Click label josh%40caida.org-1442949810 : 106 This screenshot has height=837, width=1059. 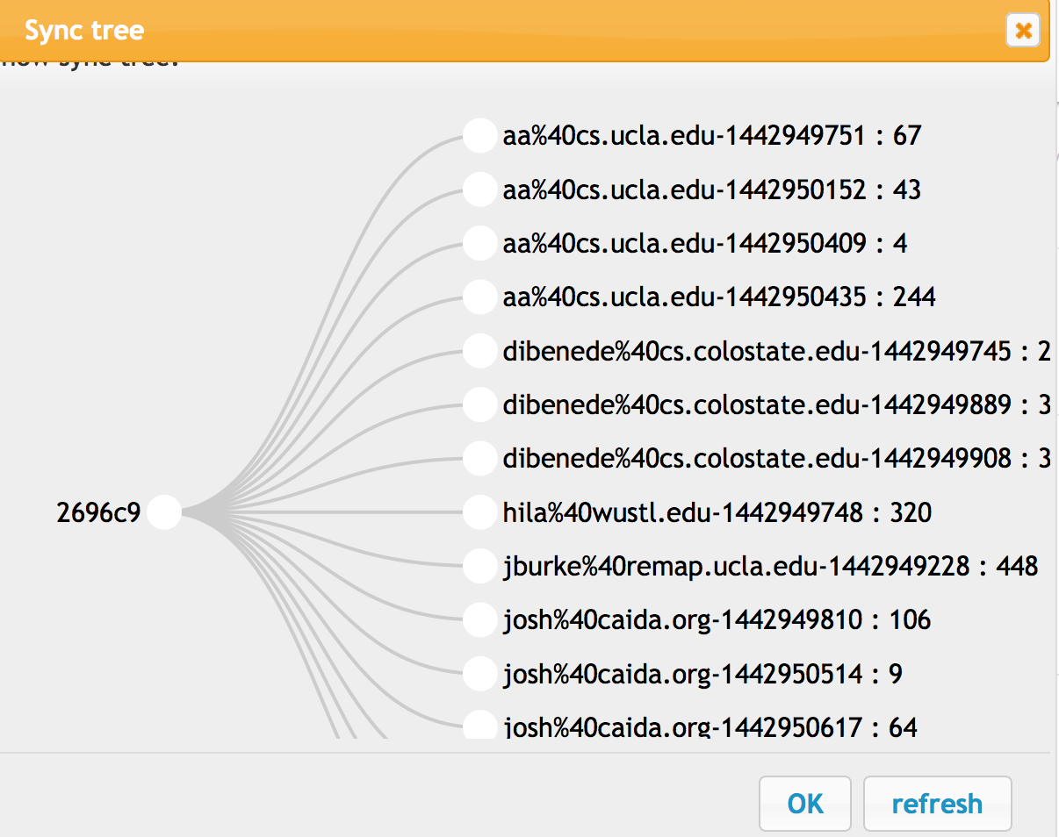[x=717, y=620]
